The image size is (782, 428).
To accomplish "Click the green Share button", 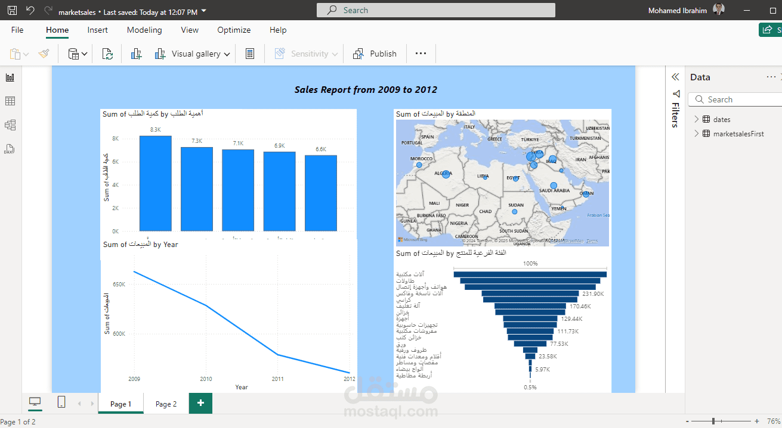I will pos(771,30).
